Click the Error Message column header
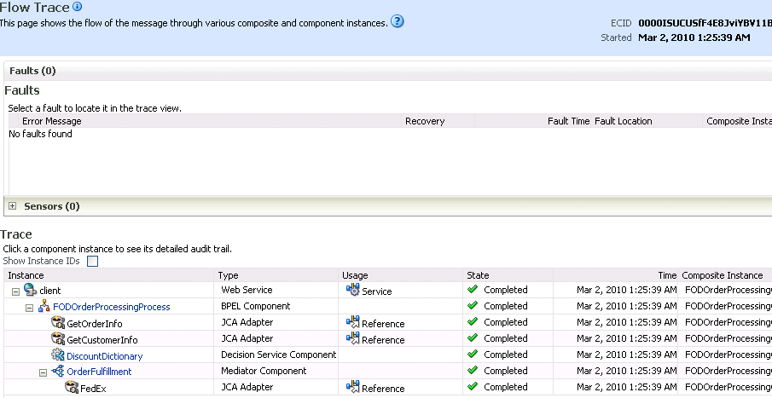Screen dimensions: 772x398 coord(52,121)
